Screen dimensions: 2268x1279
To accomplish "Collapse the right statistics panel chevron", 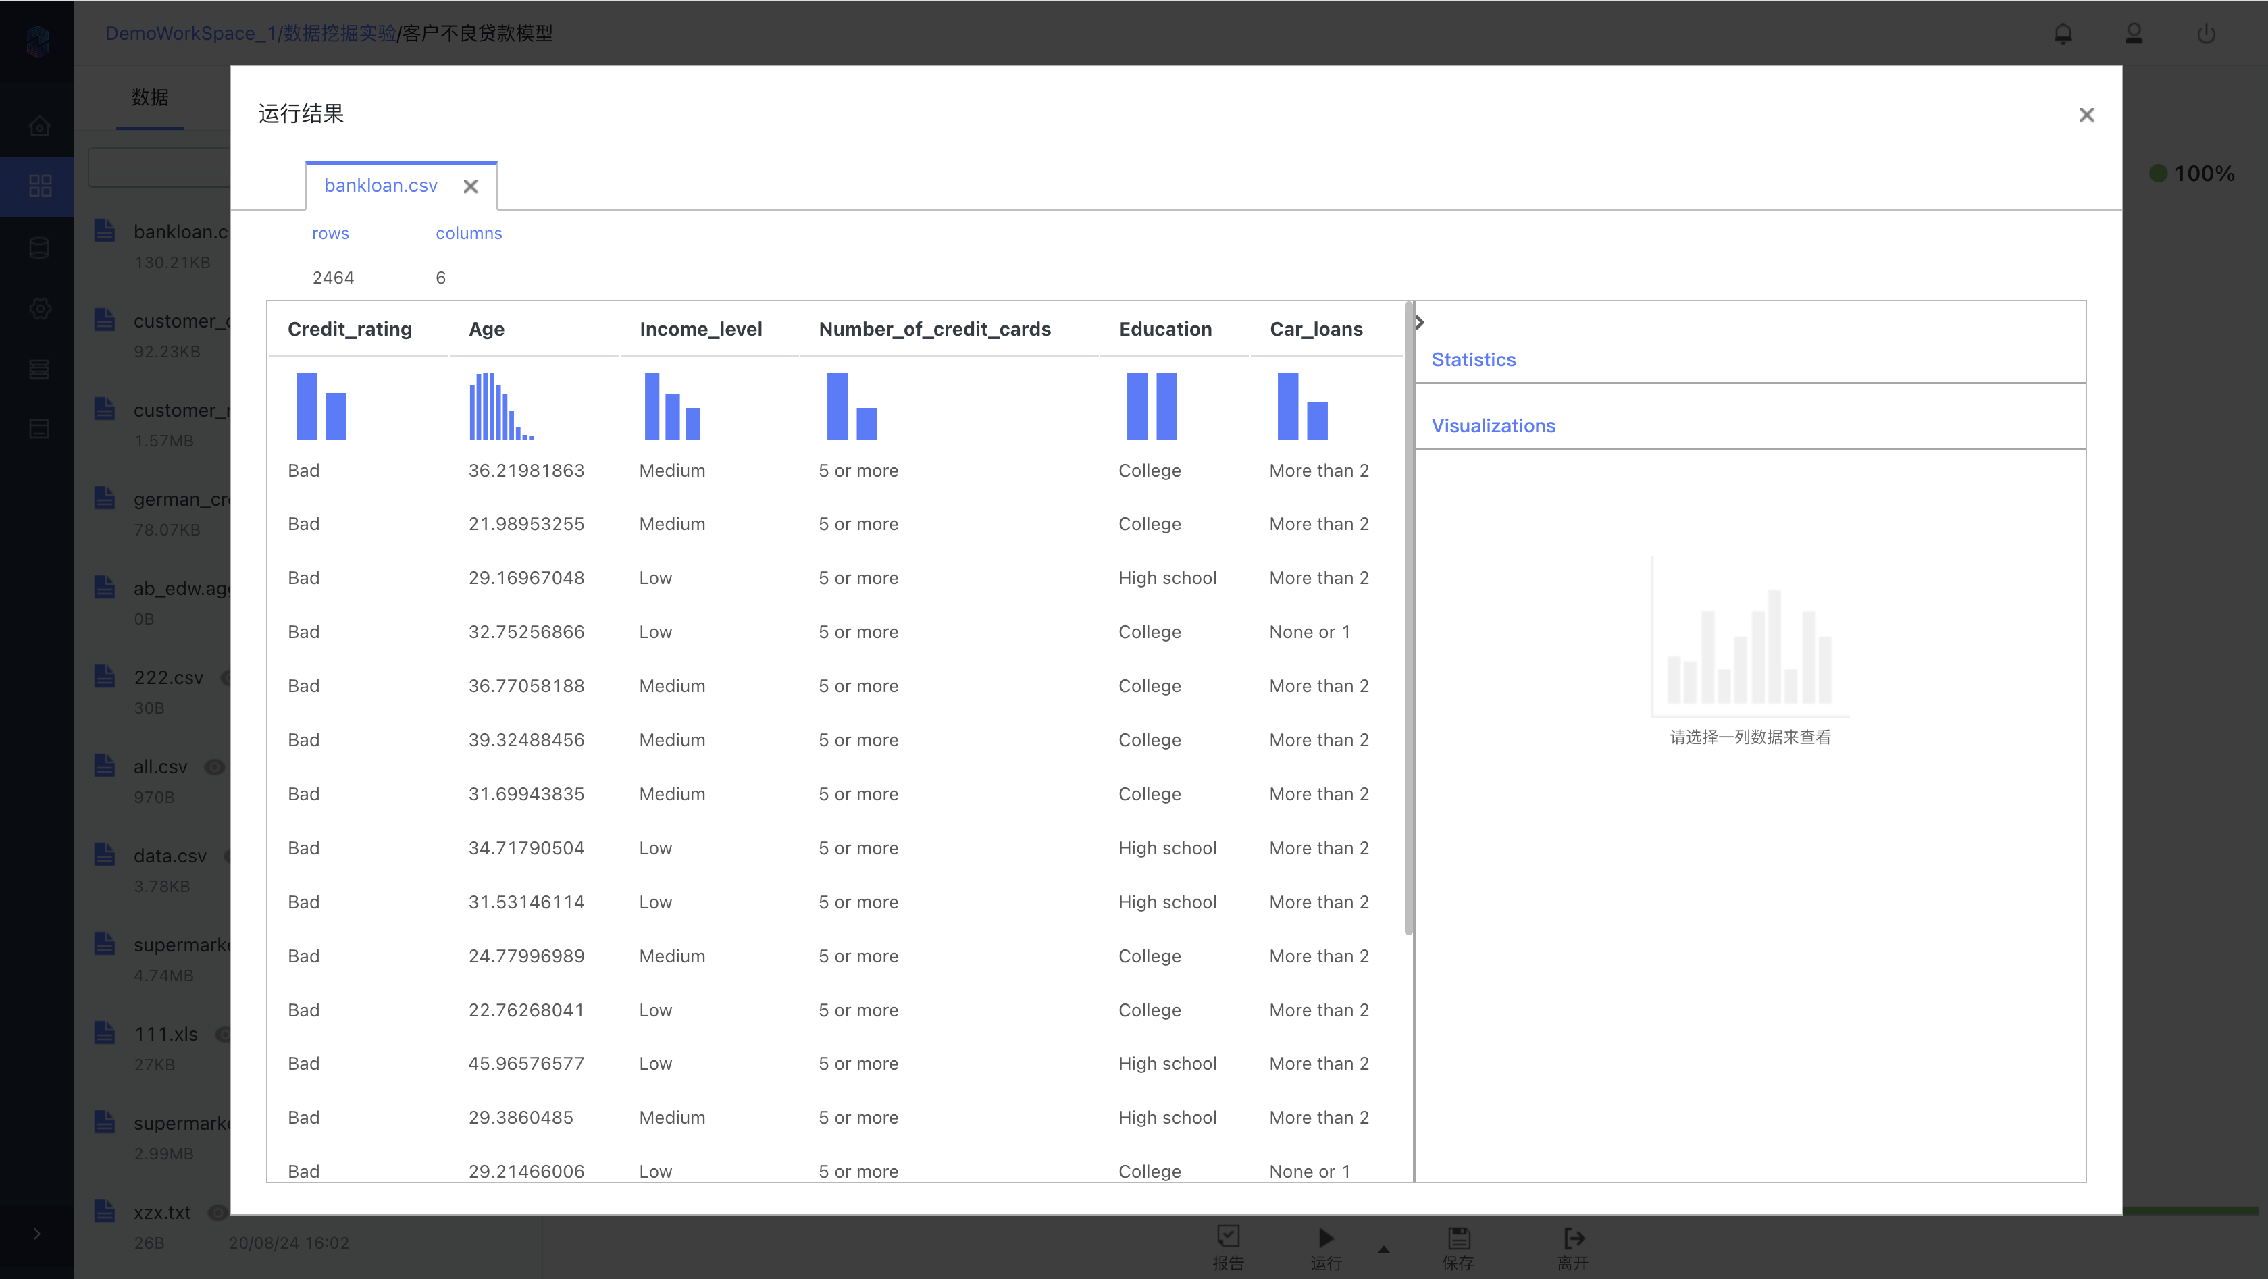I will (1419, 322).
